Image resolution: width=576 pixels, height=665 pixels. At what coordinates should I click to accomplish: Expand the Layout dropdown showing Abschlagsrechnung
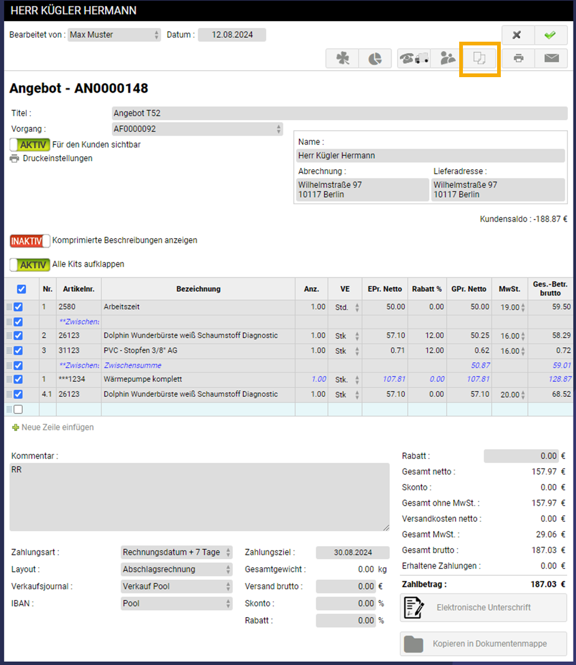coord(176,569)
